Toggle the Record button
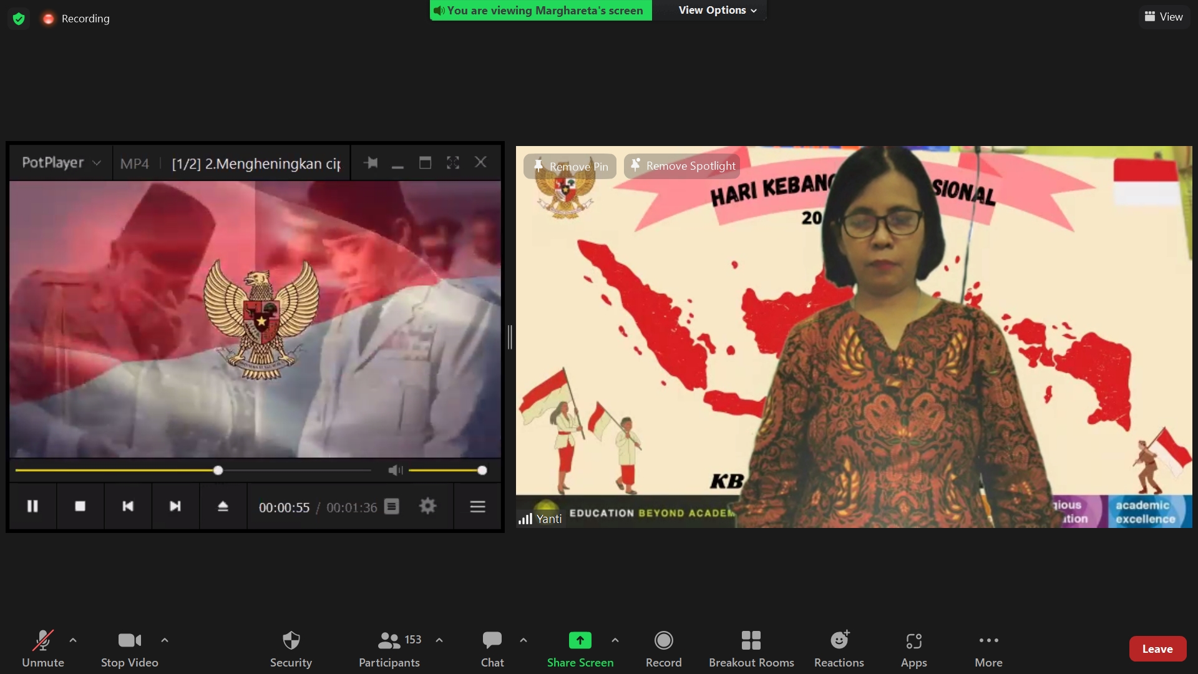 pyautogui.click(x=663, y=648)
